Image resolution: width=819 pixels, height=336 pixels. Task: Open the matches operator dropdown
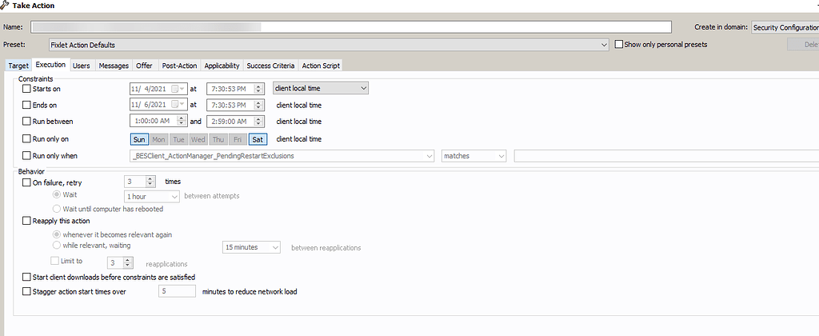click(x=501, y=156)
